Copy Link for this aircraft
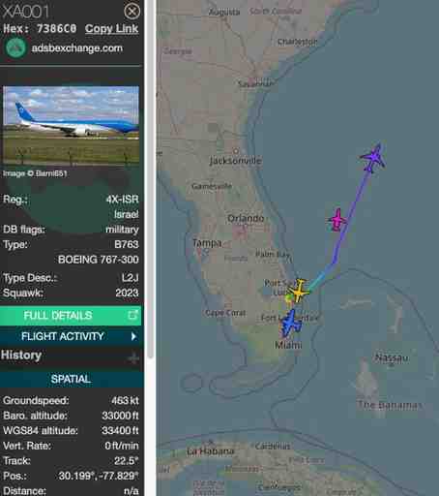Viewport: 439px width, 496px height. (x=111, y=28)
